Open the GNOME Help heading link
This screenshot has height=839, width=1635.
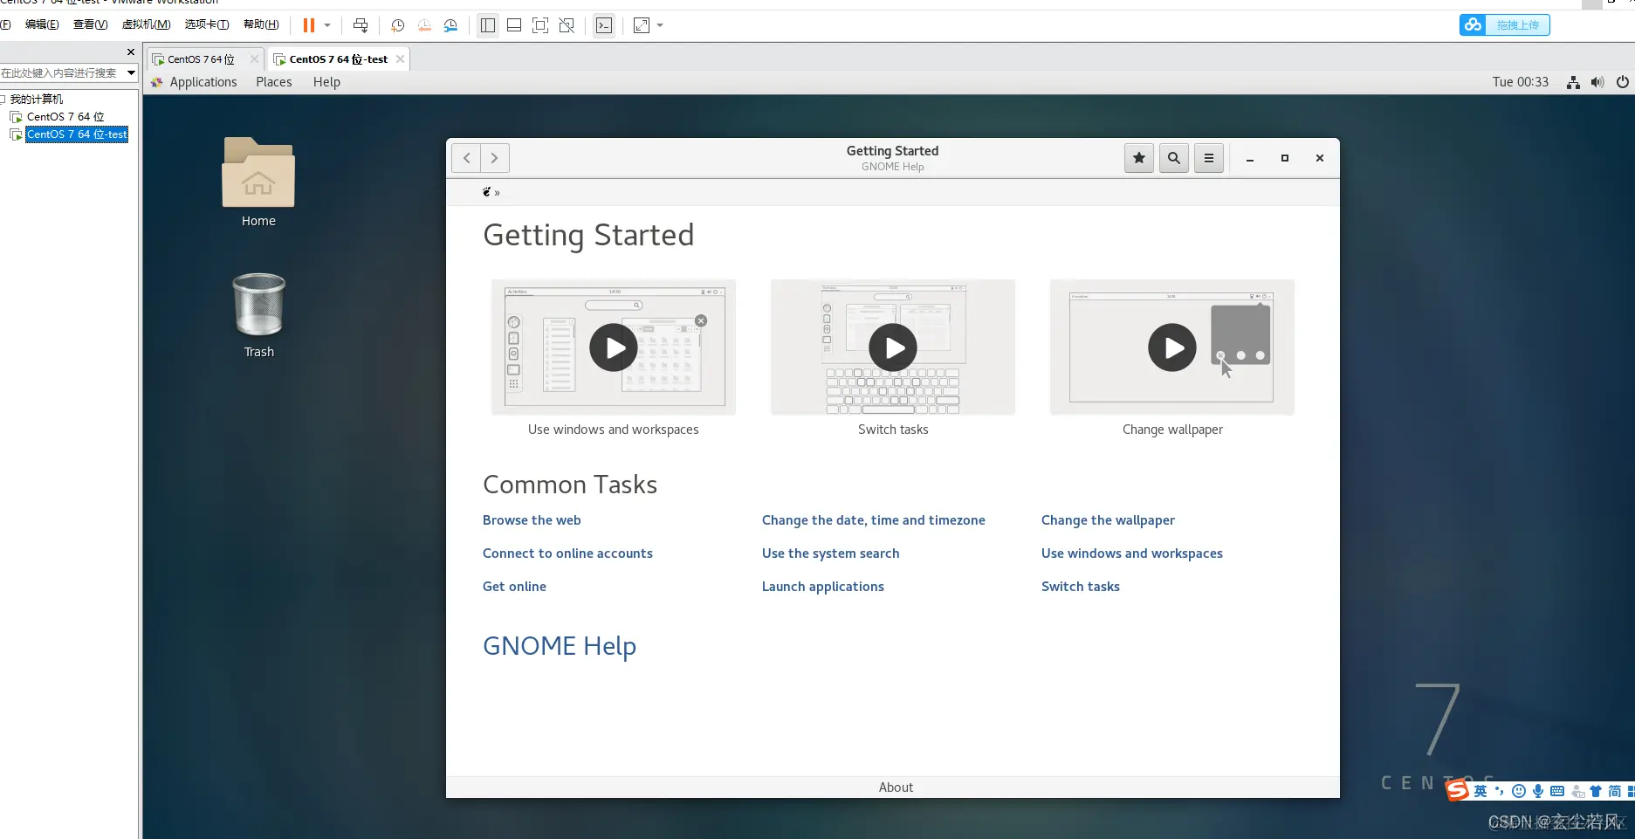[560, 646]
